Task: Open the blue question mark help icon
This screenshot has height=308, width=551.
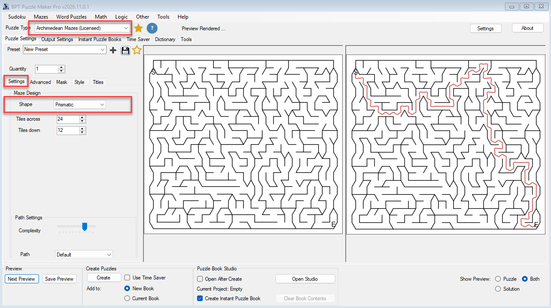Action: click(x=152, y=28)
